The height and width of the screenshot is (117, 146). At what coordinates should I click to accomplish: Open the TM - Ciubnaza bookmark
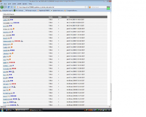(18, 11)
